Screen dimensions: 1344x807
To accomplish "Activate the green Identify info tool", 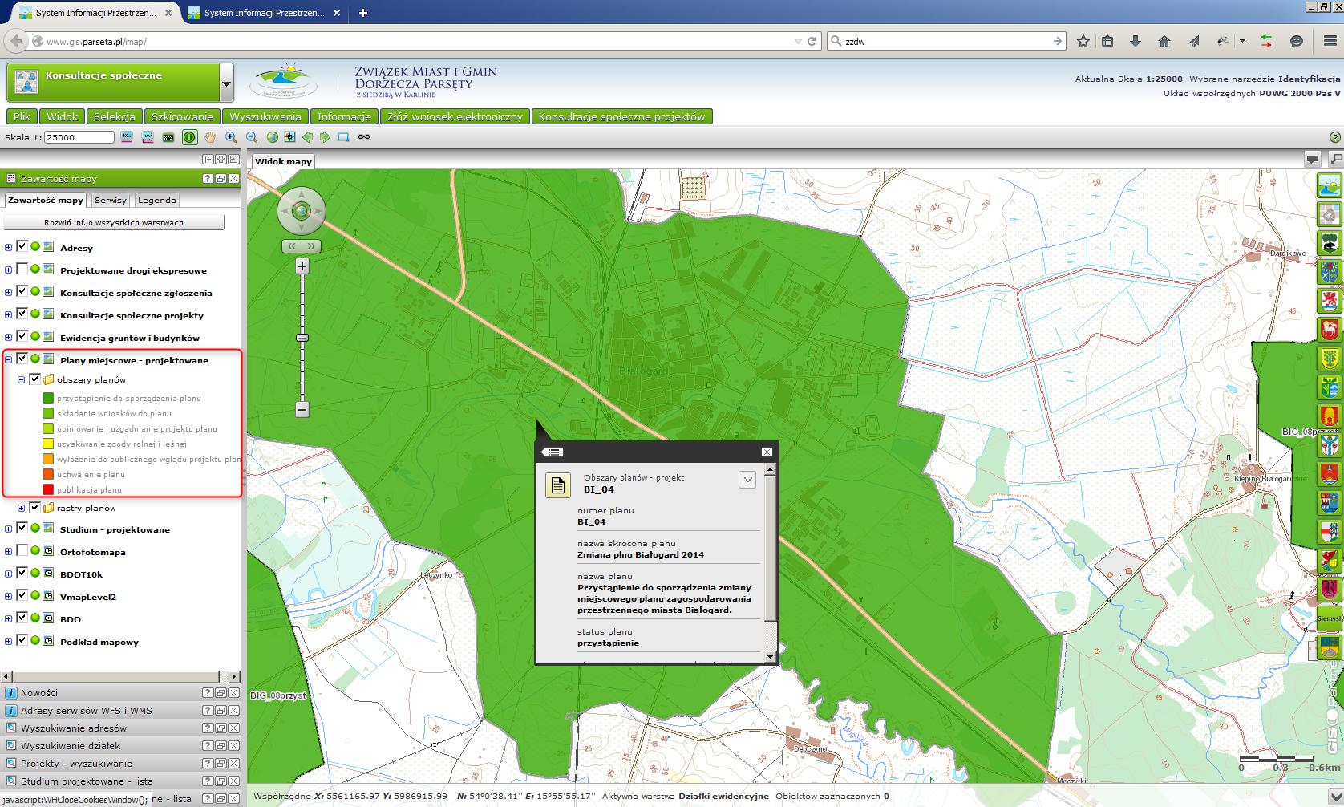I will tap(189, 137).
